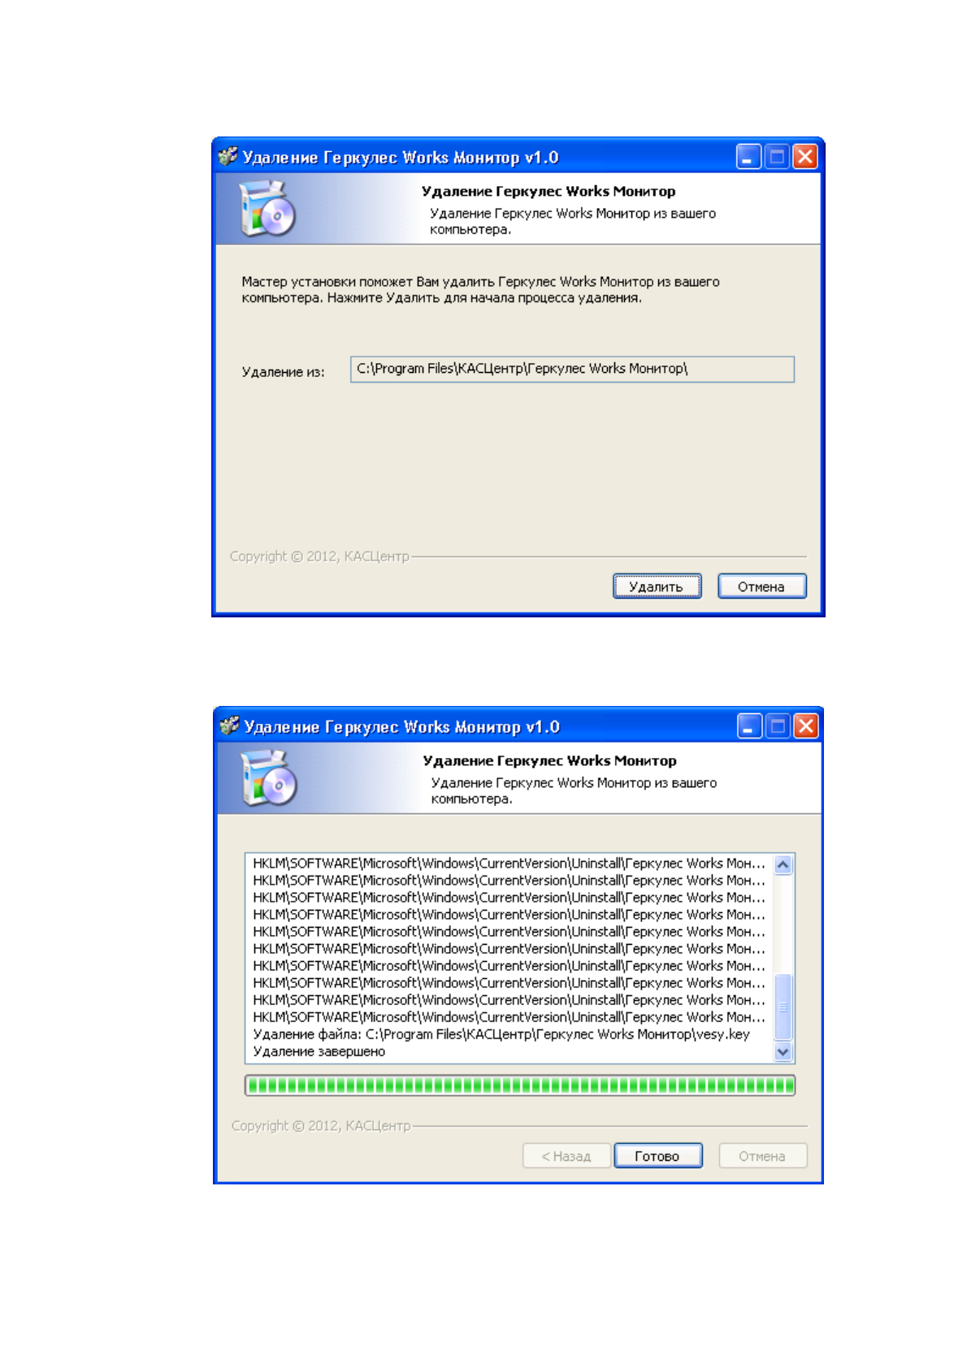Click the scroll up arrow in log list
Image resolution: width=967 pixels, height=1368 pixels.
coord(783,864)
